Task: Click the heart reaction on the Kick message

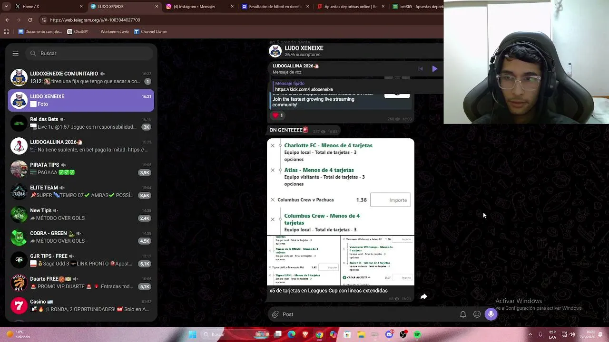Action: coord(277,115)
